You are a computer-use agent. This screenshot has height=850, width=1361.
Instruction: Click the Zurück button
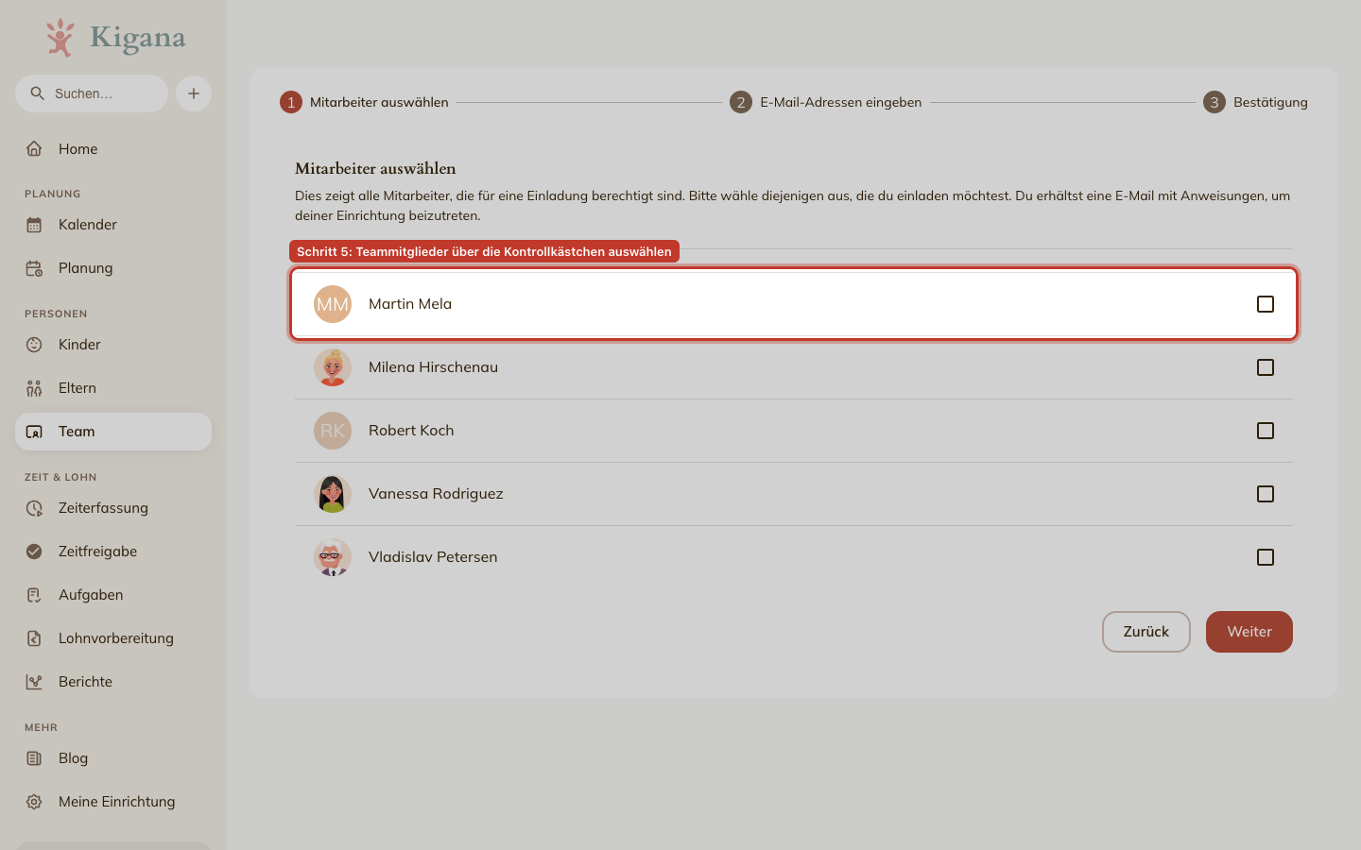1146,632
